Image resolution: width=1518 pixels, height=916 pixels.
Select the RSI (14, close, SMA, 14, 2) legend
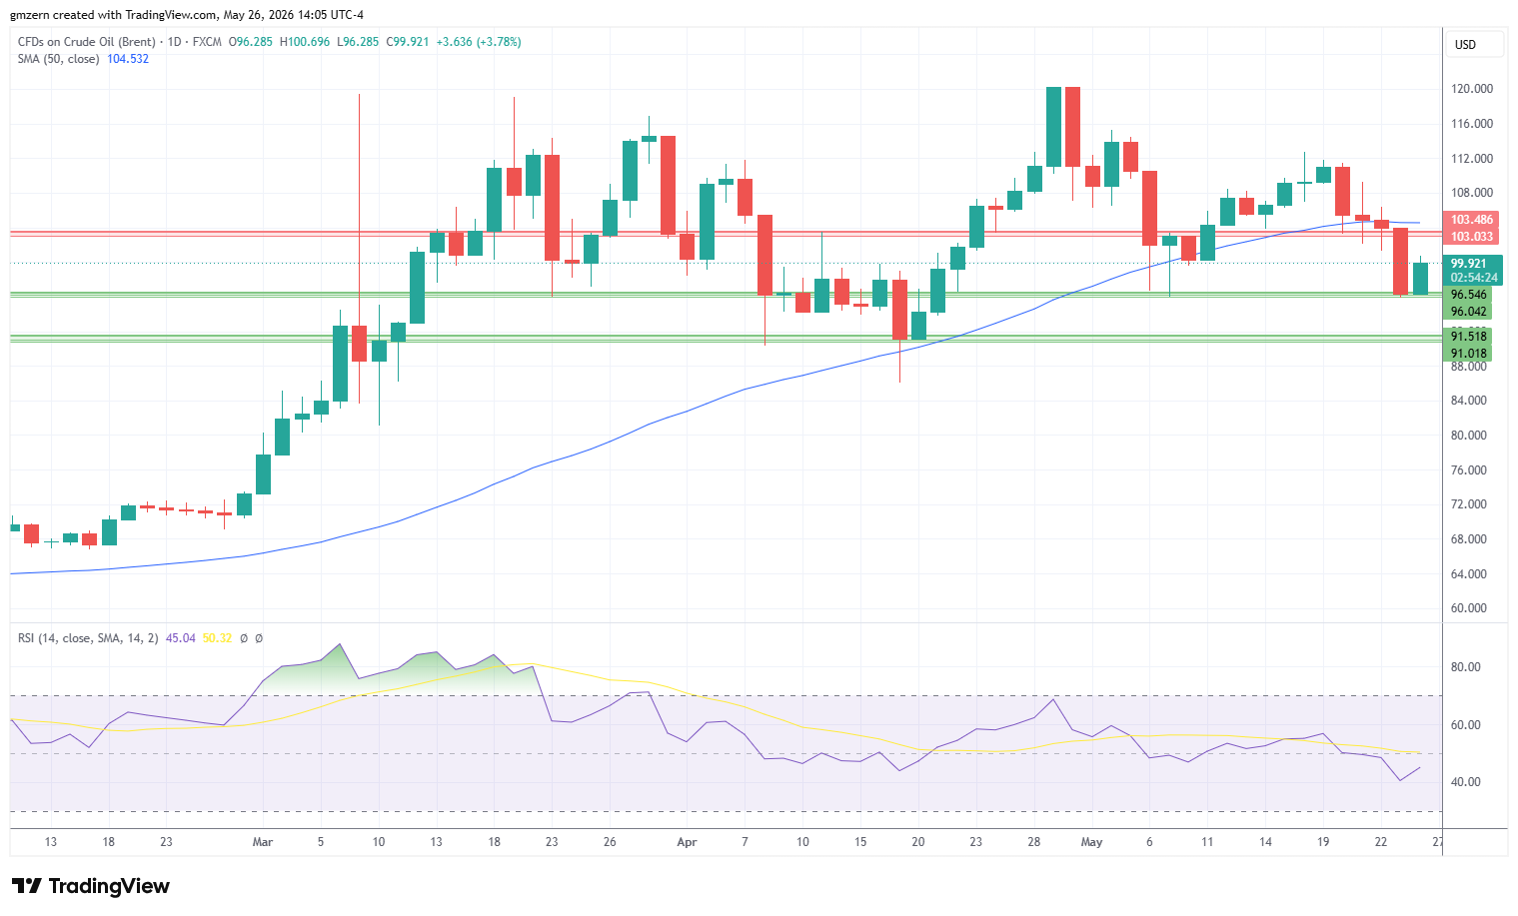pos(88,638)
